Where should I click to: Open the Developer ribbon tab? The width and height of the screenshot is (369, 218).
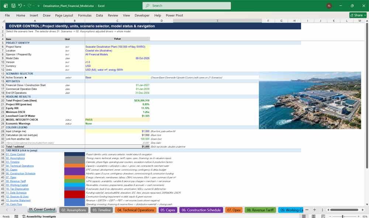(x=142, y=15)
